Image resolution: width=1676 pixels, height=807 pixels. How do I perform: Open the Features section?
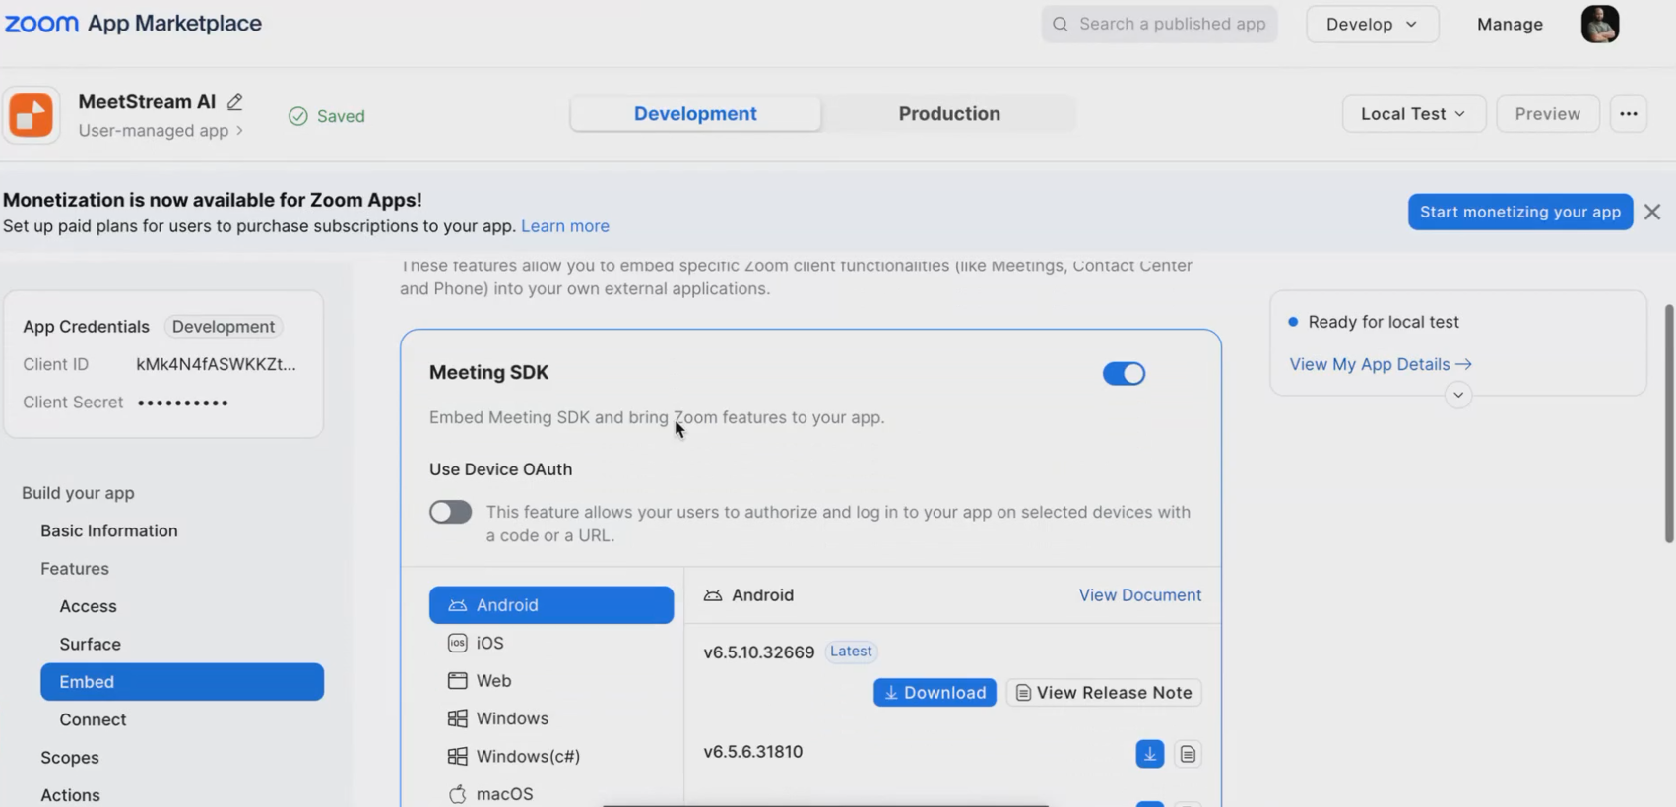click(75, 568)
